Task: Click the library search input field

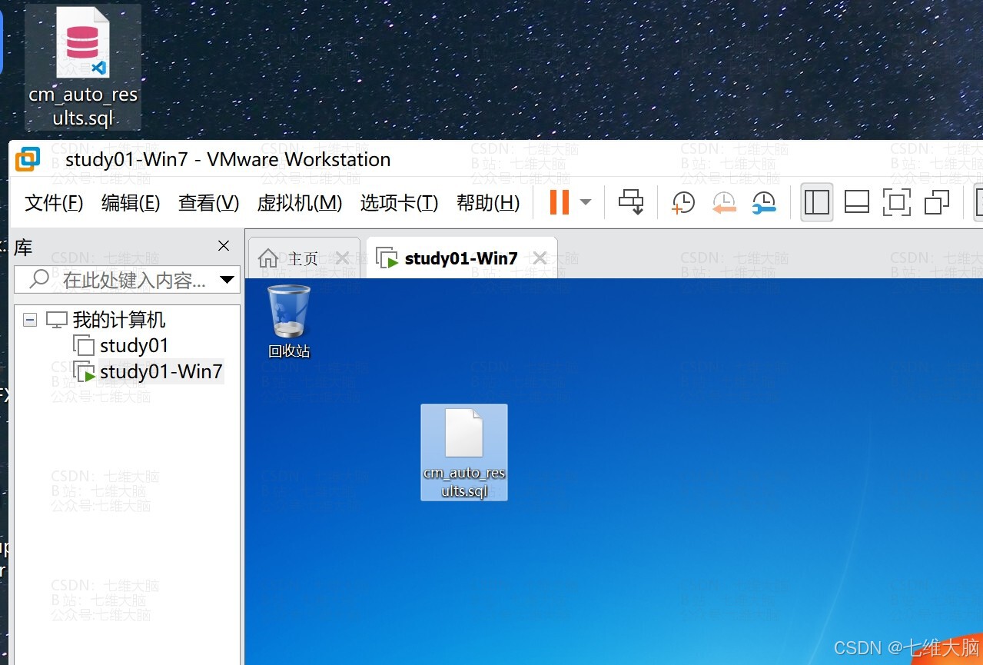Action: (x=128, y=280)
